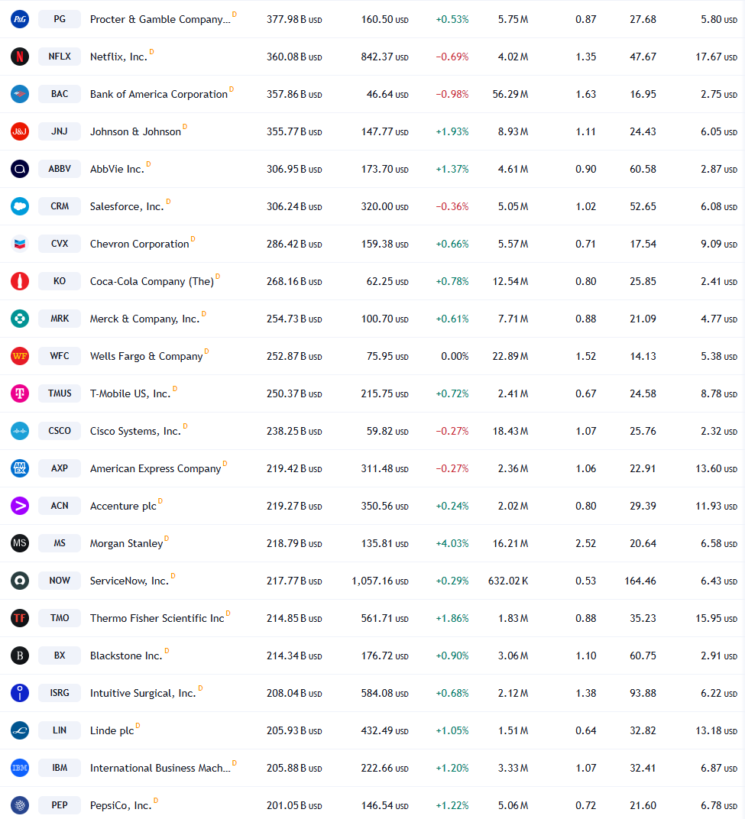Screen dimensions: 745x819
Task: Select the TMUS ticker badge
Action: (x=60, y=393)
